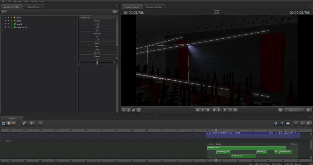Play the shot in the viewport
The image size is (313, 165).
pos(219,110)
